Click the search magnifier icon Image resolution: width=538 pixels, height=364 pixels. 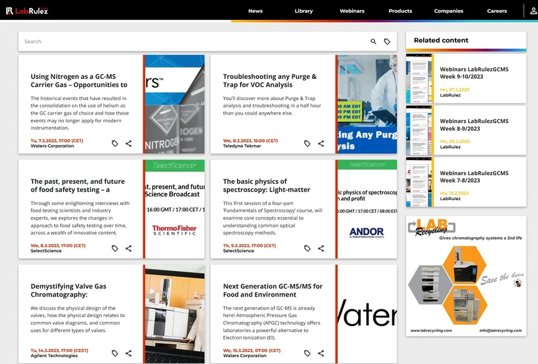pyautogui.click(x=373, y=41)
